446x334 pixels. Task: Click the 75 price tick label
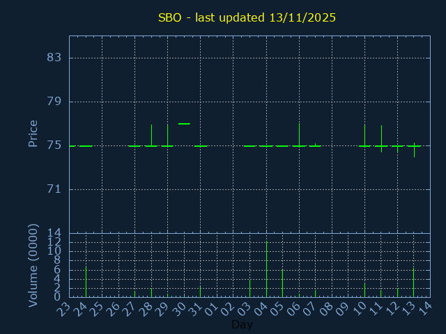pyautogui.click(x=54, y=145)
